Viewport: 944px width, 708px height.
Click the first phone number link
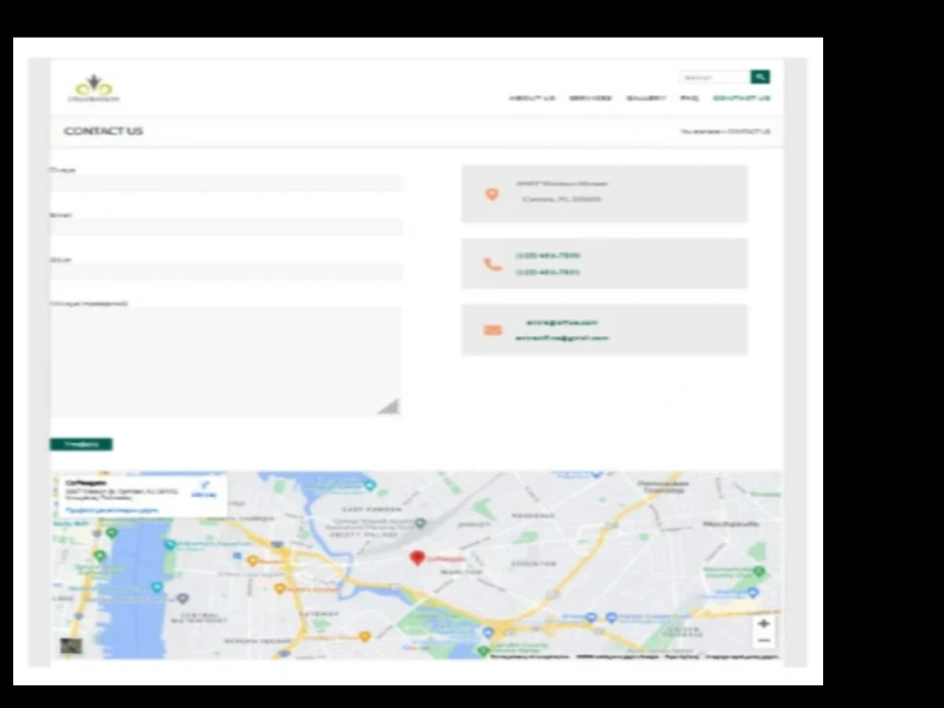pyautogui.click(x=548, y=255)
